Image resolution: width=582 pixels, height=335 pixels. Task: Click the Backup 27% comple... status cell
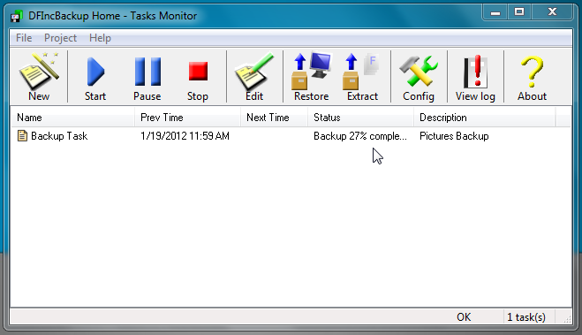click(360, 136)
